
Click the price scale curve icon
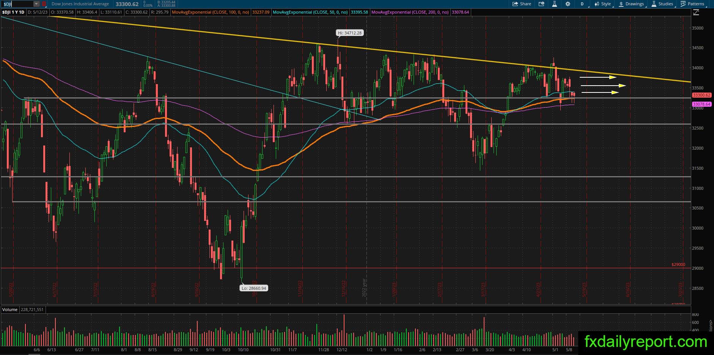[x=696, y=13]
